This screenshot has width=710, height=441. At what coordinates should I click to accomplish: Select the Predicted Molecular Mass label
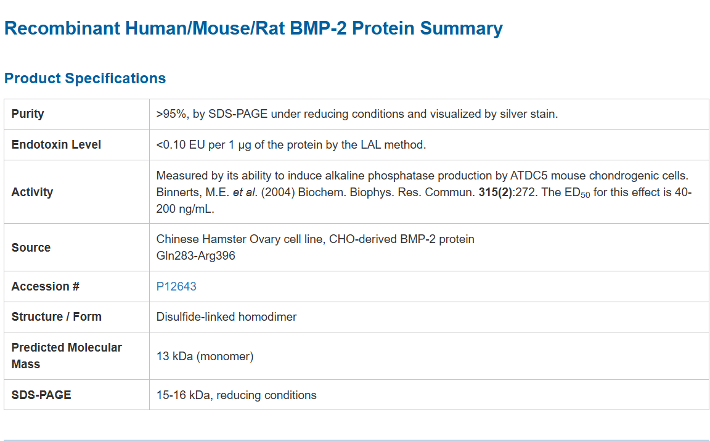coord(67,356)
